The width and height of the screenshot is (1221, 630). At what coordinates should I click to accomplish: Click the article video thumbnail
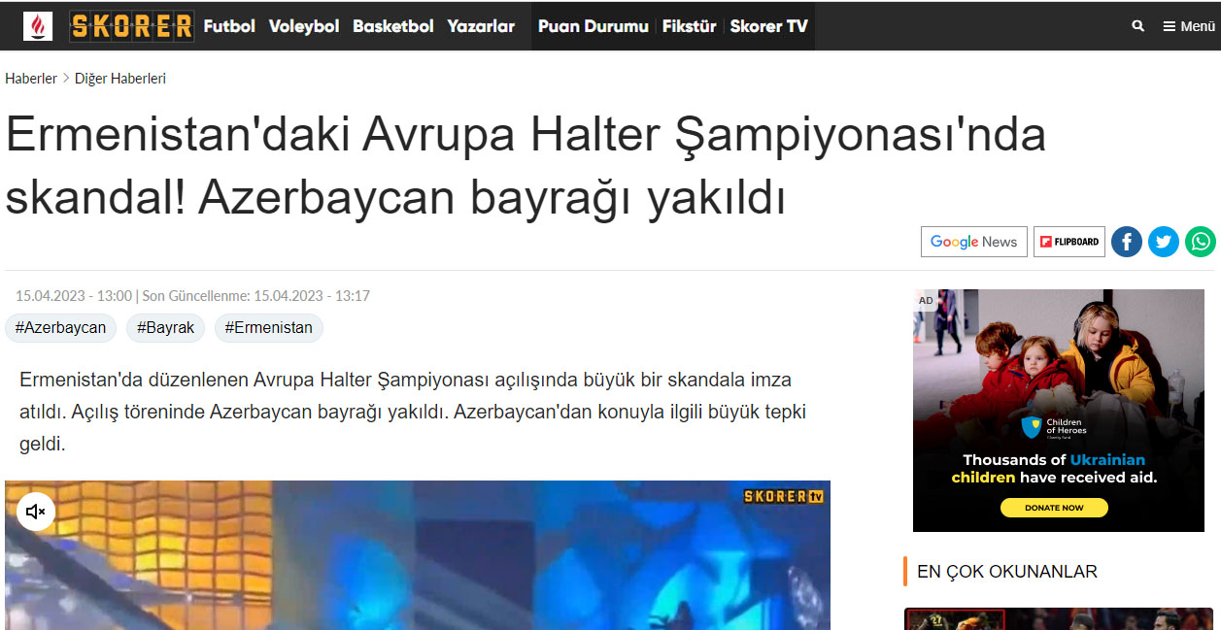418,563
